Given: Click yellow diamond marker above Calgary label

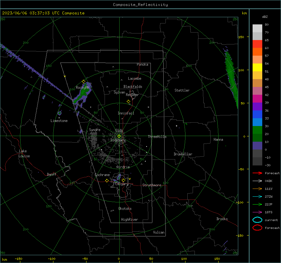Looking at the screenshot, I should click(123, 180).
